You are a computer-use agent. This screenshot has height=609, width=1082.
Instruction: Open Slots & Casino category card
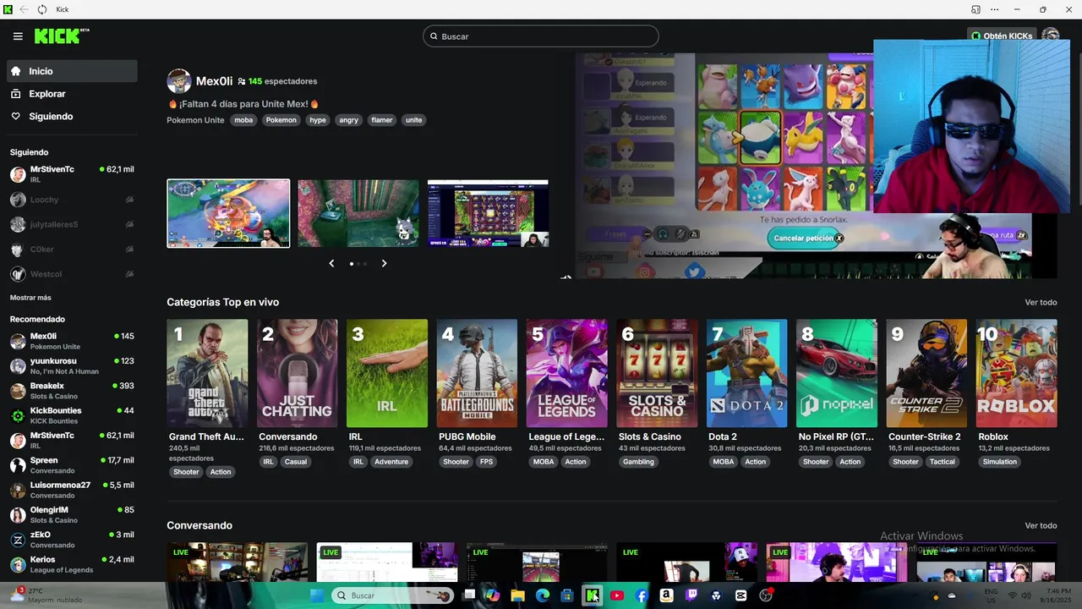pos(657,373)
